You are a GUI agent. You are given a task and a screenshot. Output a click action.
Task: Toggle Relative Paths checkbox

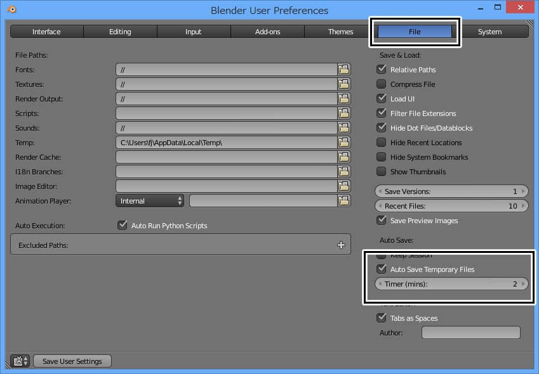pyautogui.click(x=381, y=69)
